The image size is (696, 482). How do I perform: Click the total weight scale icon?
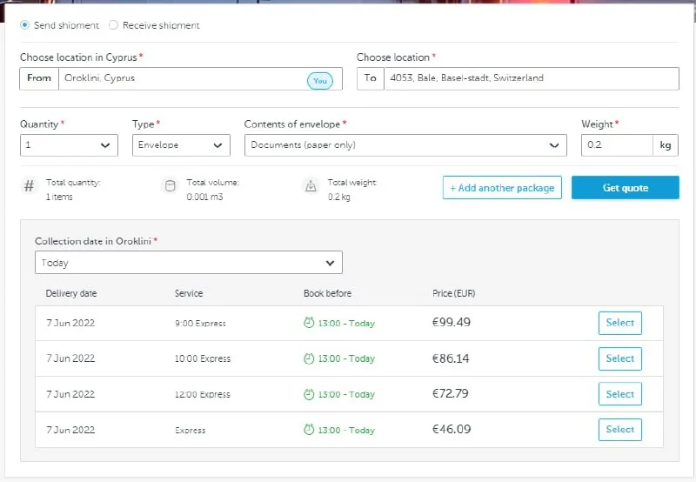(310, 186)
